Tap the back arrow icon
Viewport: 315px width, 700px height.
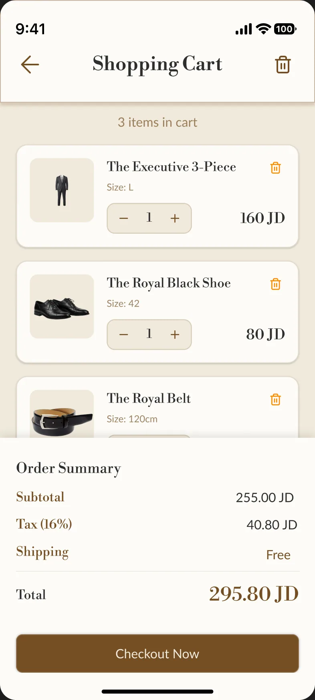pos(30,65)
